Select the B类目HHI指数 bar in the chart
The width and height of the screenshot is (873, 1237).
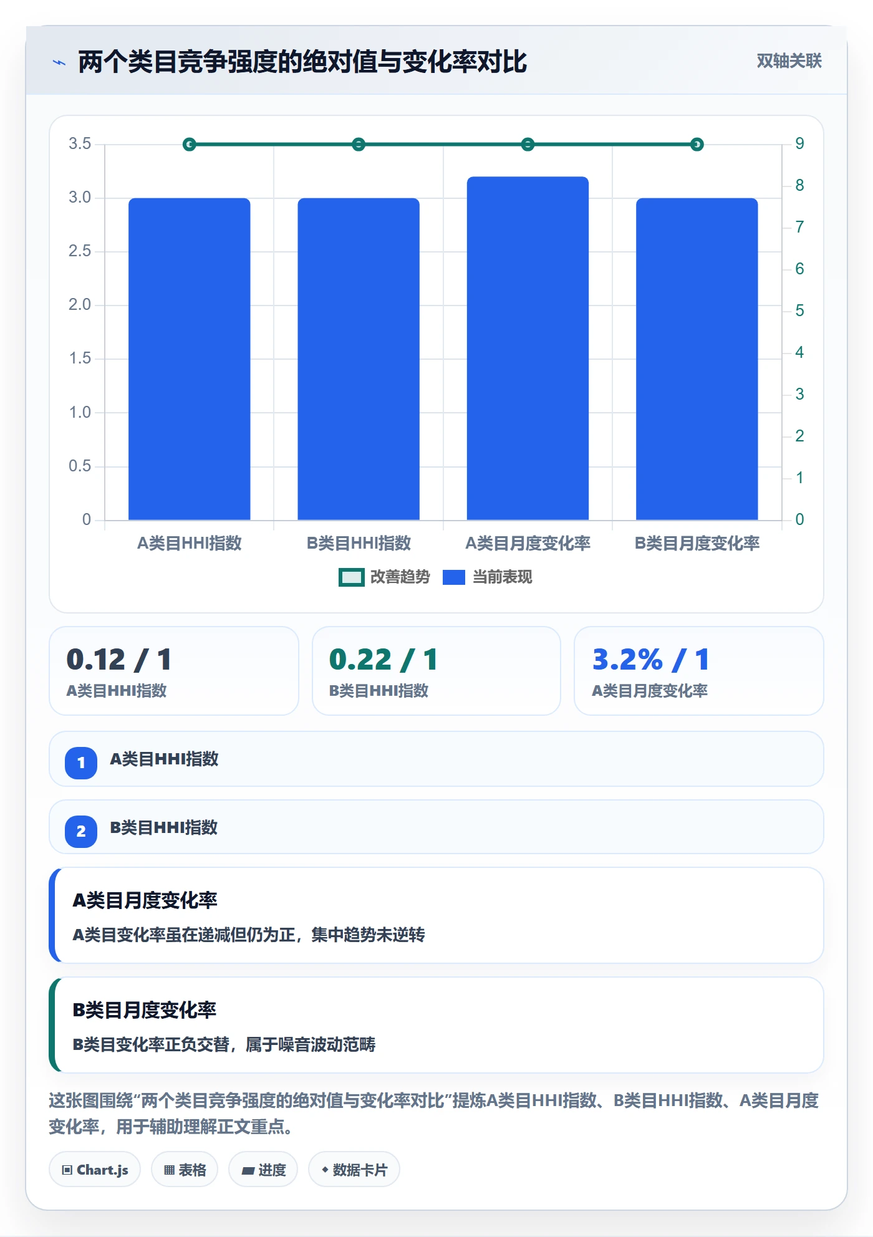(359, 359)
